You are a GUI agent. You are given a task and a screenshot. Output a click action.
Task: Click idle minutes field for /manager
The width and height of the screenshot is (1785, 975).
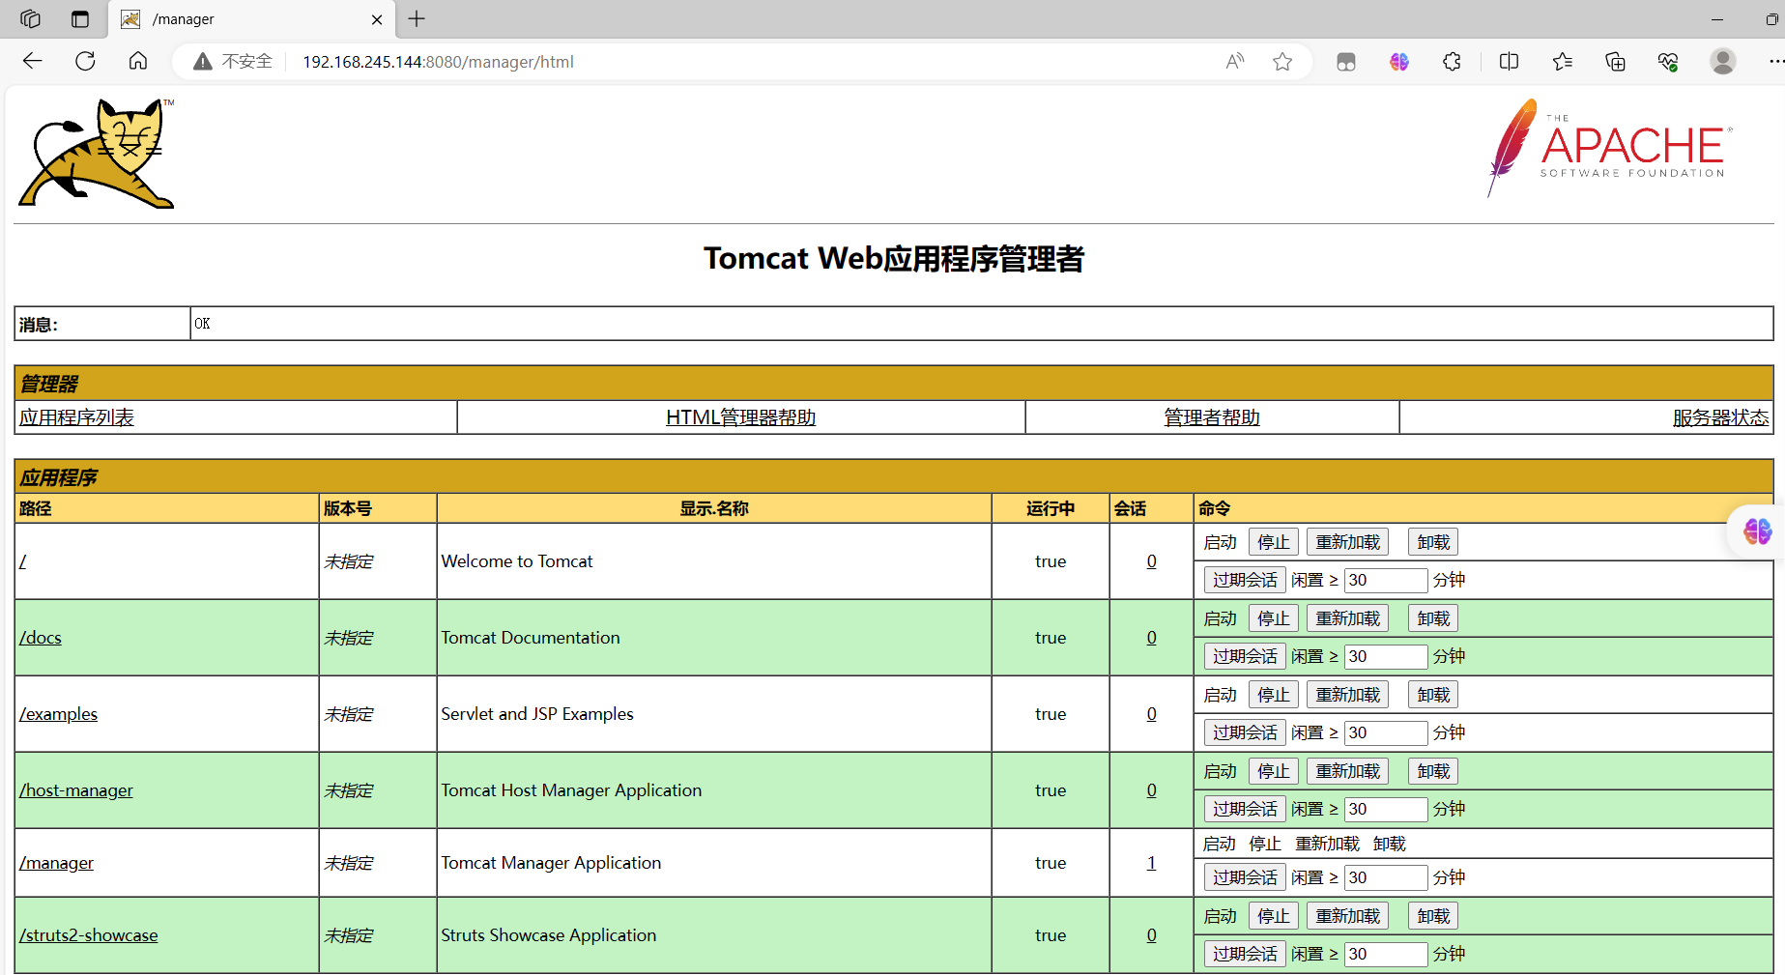click(1386, 877)
